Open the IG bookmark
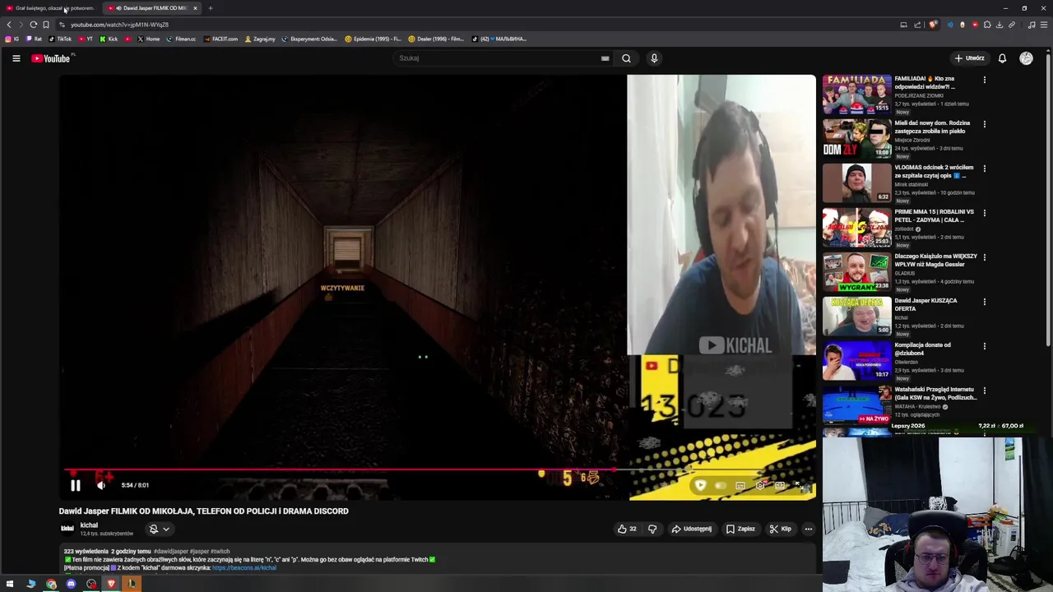The image size is (1053, 592). [12, 39]
